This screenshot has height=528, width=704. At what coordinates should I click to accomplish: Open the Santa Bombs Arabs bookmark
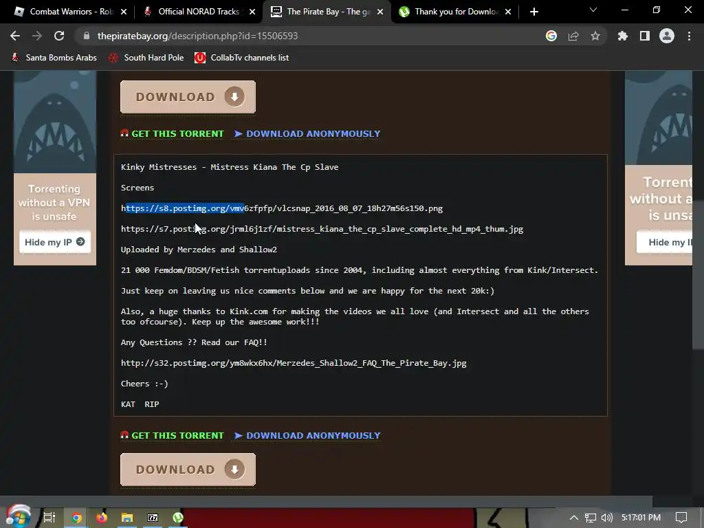click(x=54, y=58)
